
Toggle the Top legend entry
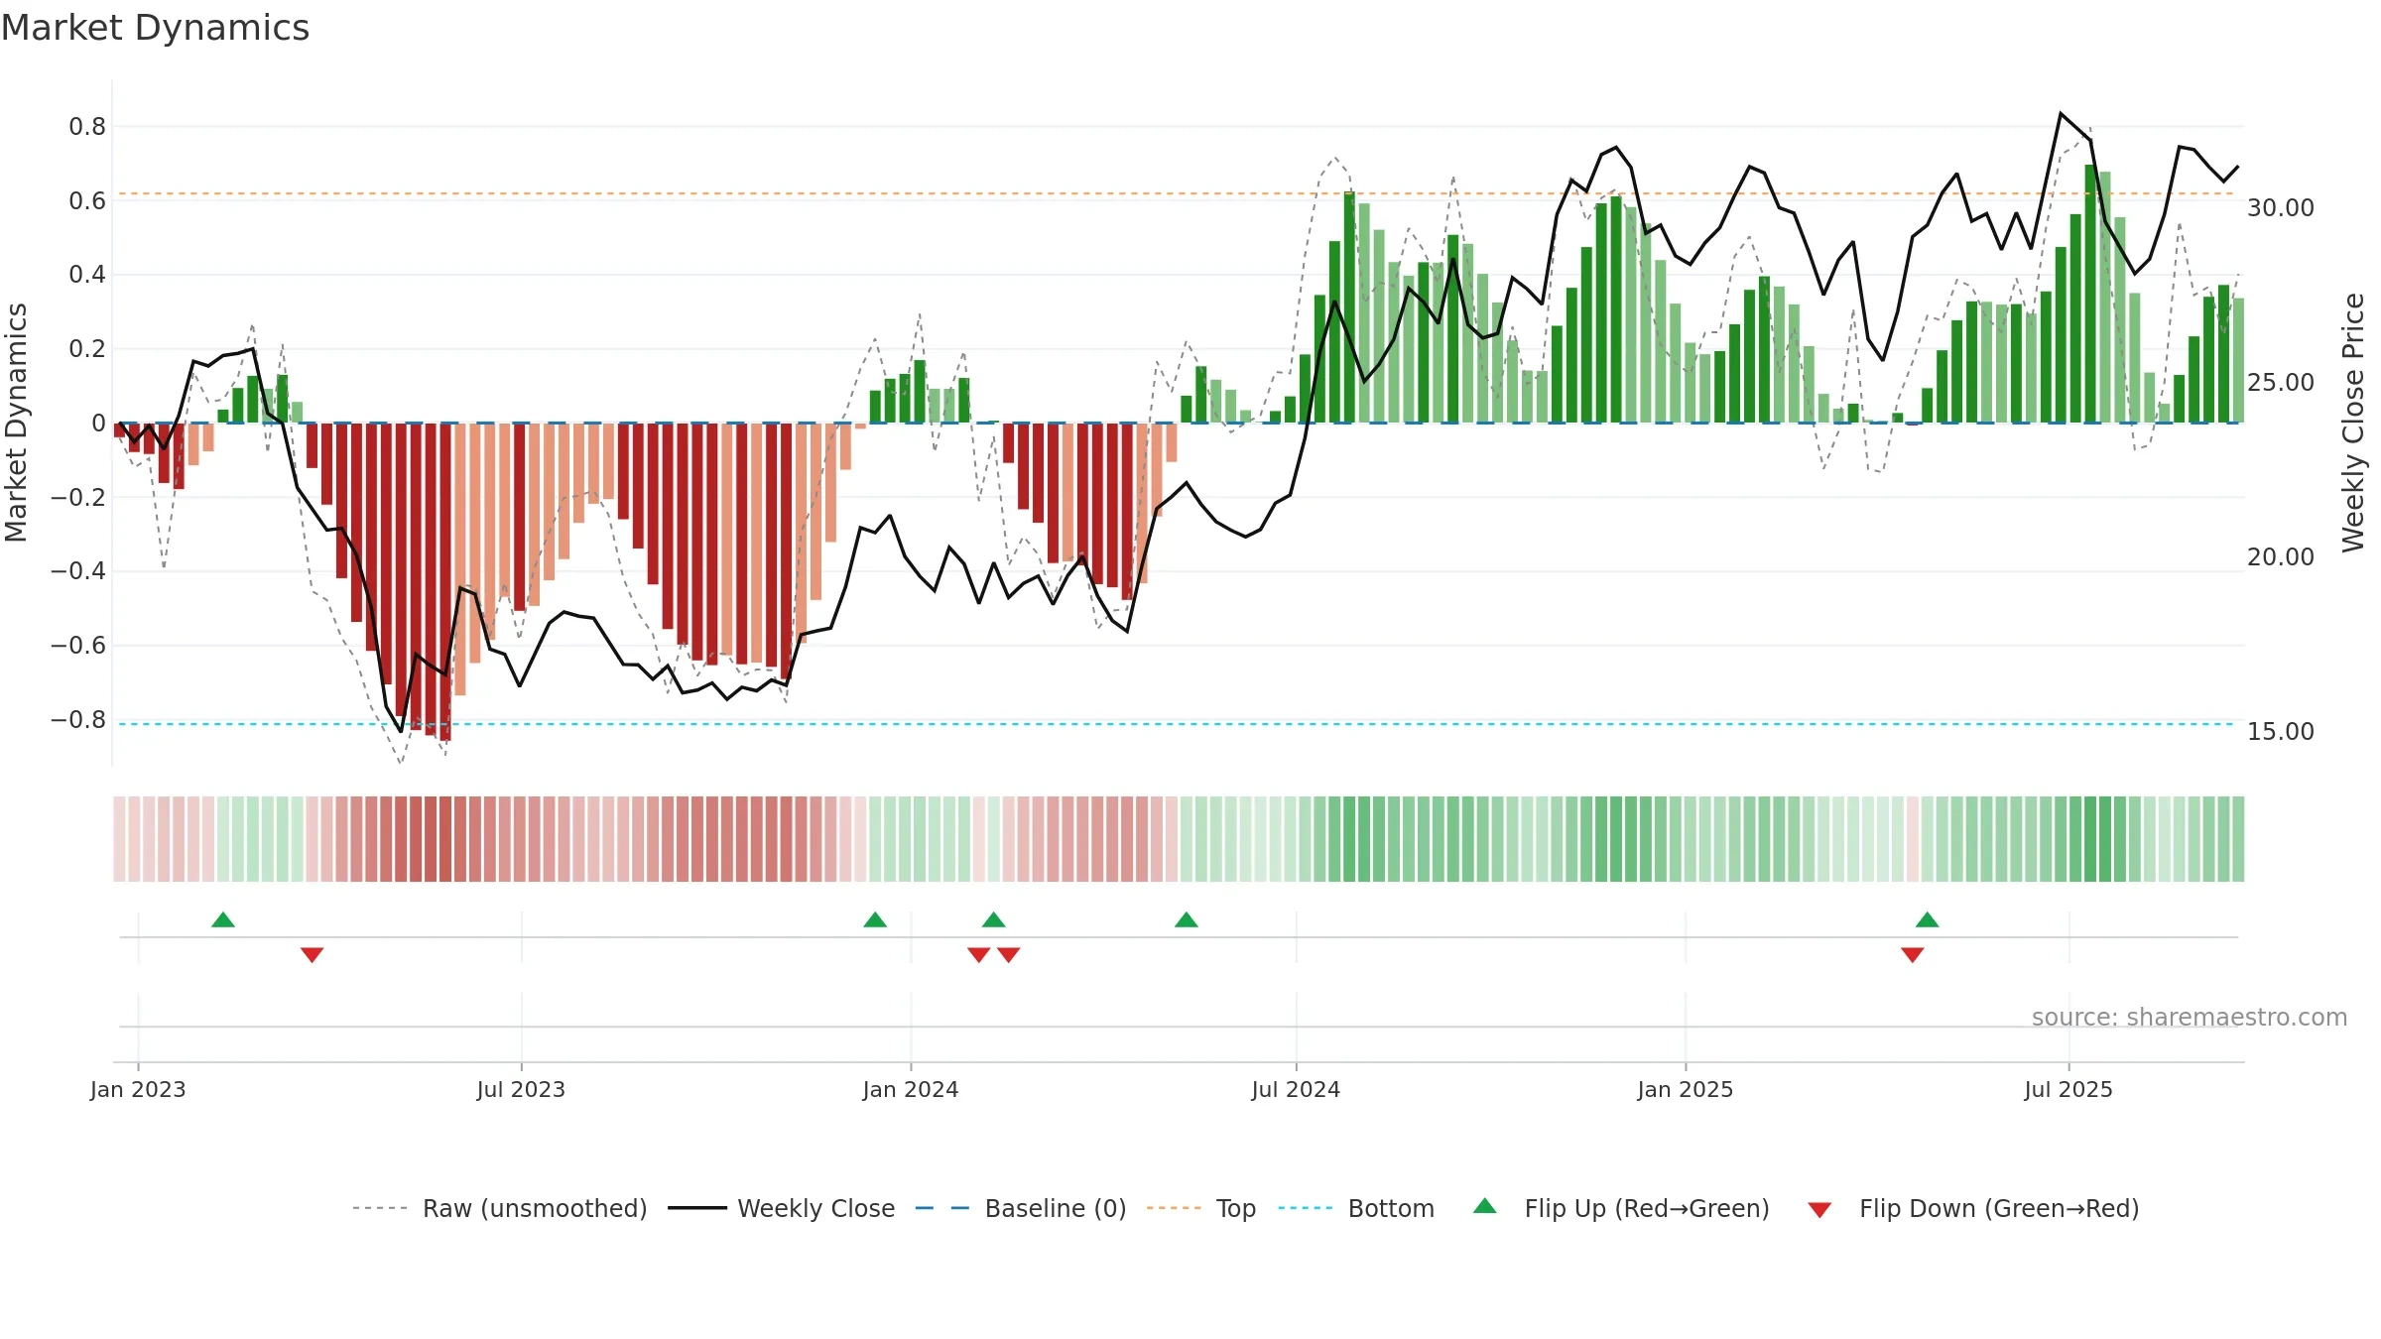tap(1200, 1208)
